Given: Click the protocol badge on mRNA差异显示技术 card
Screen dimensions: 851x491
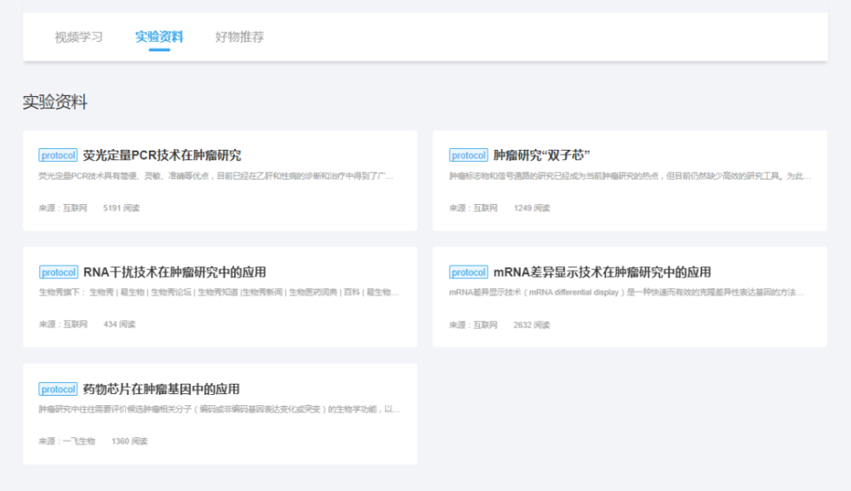Looking at the screenshot, I should pyautogui.click(x=468, y=271).
